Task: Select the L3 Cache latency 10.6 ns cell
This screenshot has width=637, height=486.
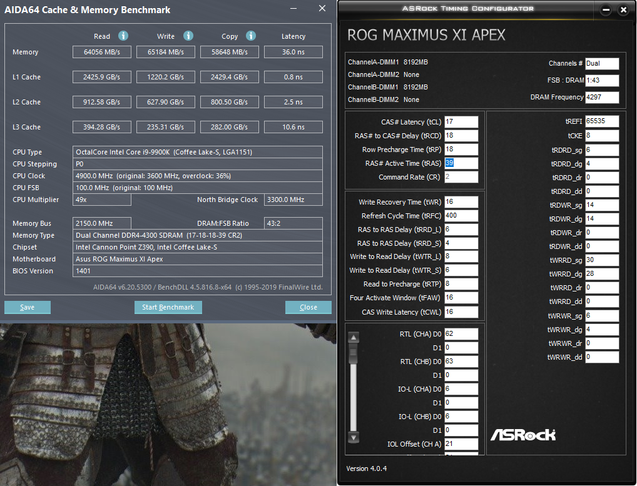Action: tap(293, 127)
